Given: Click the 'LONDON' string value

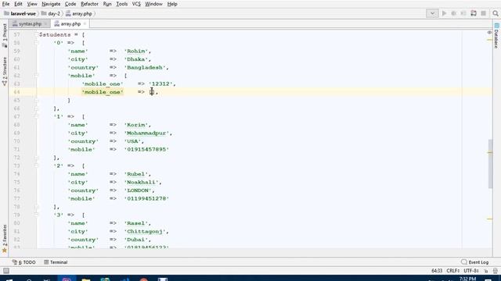Looking at the screenshot, I should coord(138,190).
